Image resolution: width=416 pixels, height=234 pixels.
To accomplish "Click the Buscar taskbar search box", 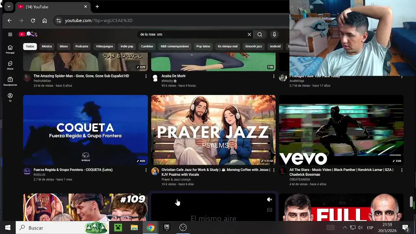I will 63,227.
